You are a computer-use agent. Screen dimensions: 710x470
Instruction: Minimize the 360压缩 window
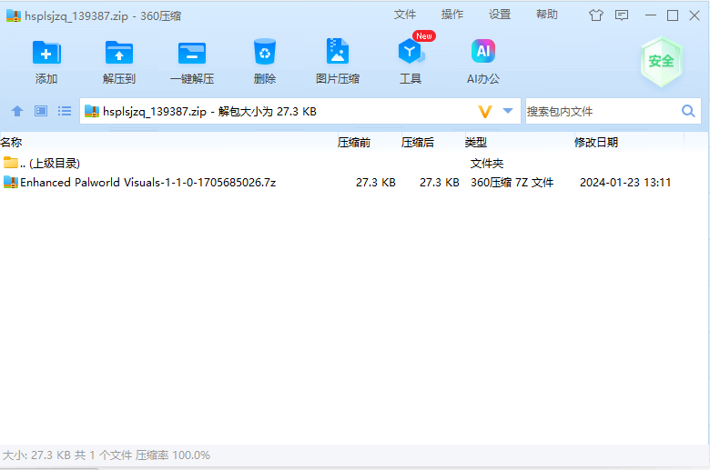tap(651, 15)
